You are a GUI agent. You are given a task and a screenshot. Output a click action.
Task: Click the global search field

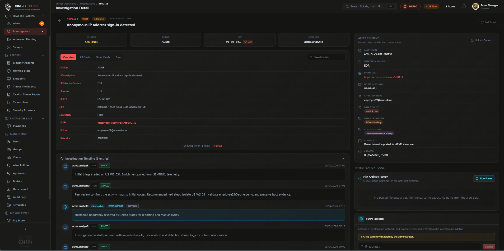(x=370, y=6)
